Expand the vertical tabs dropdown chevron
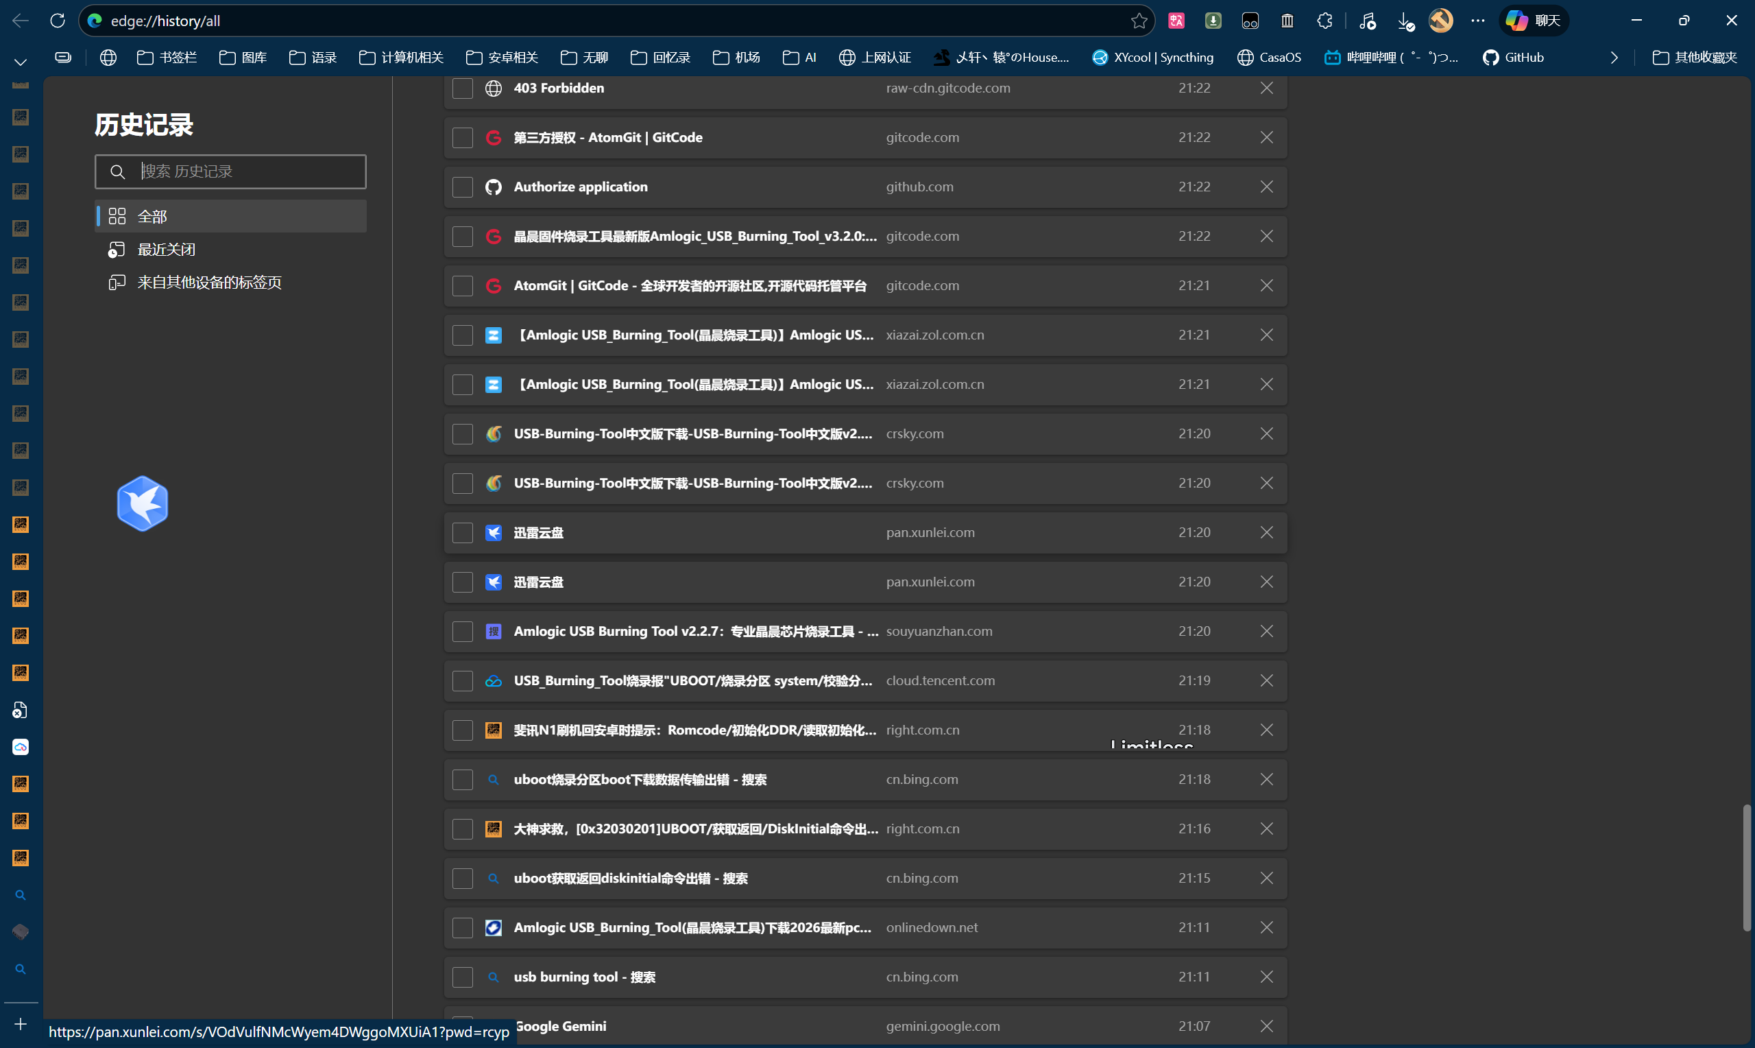This screenshot has height=1048, width=1755. 21,62
